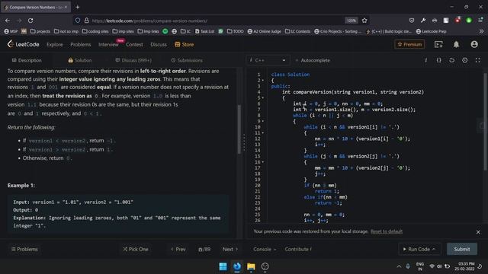Format code with braces icon
The width and height of the screenshot is (488, 274).
click(x=439, y=60)
